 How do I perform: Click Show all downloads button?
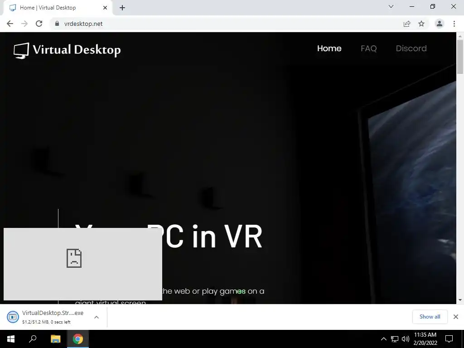[x=430, y=317]
